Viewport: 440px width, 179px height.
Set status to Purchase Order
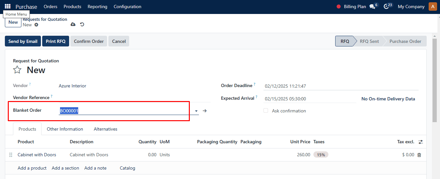click(405, 41)
